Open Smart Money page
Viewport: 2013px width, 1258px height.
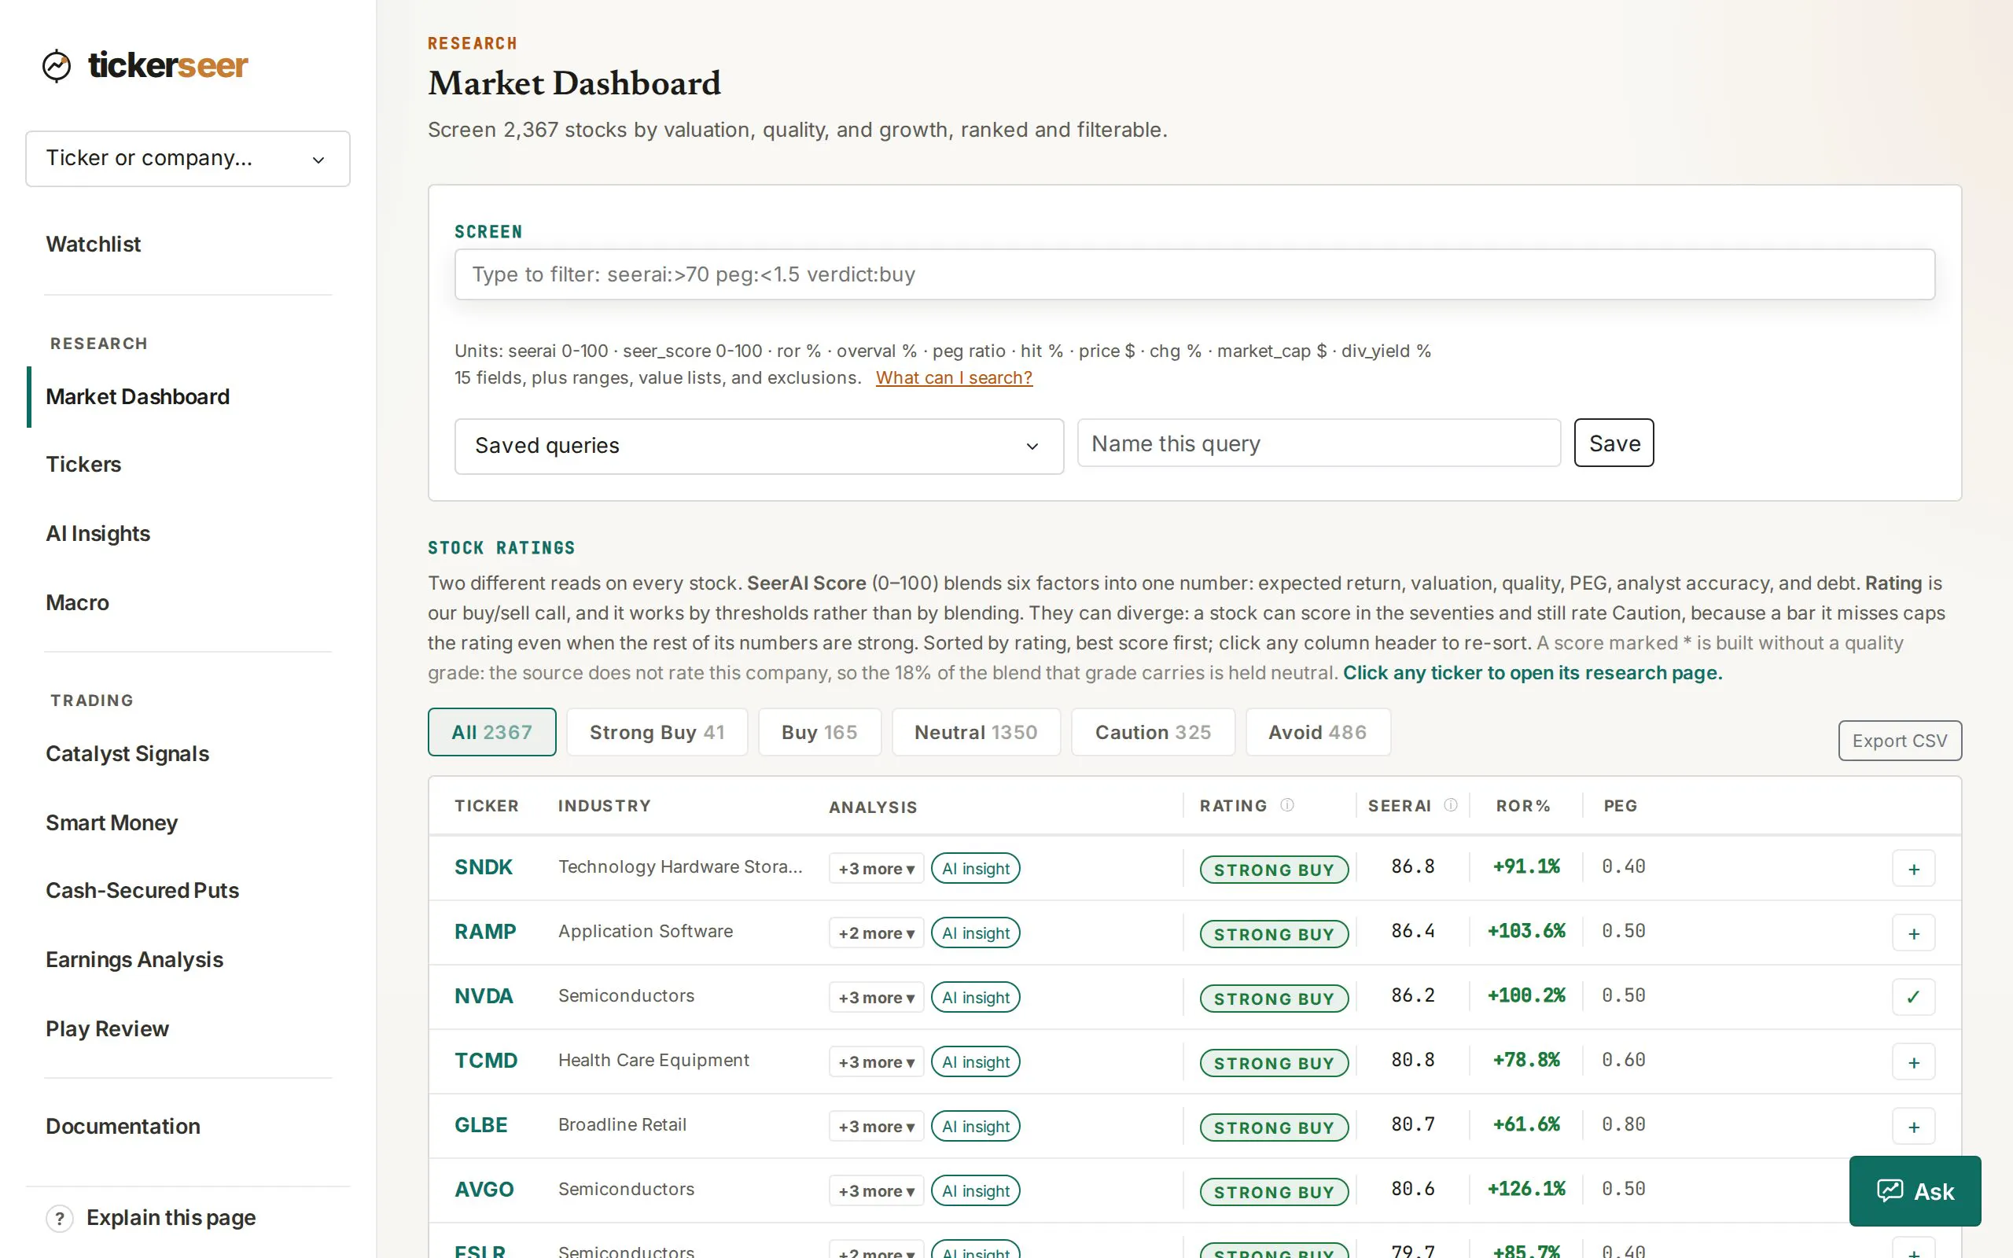click(x=112, y=823)
